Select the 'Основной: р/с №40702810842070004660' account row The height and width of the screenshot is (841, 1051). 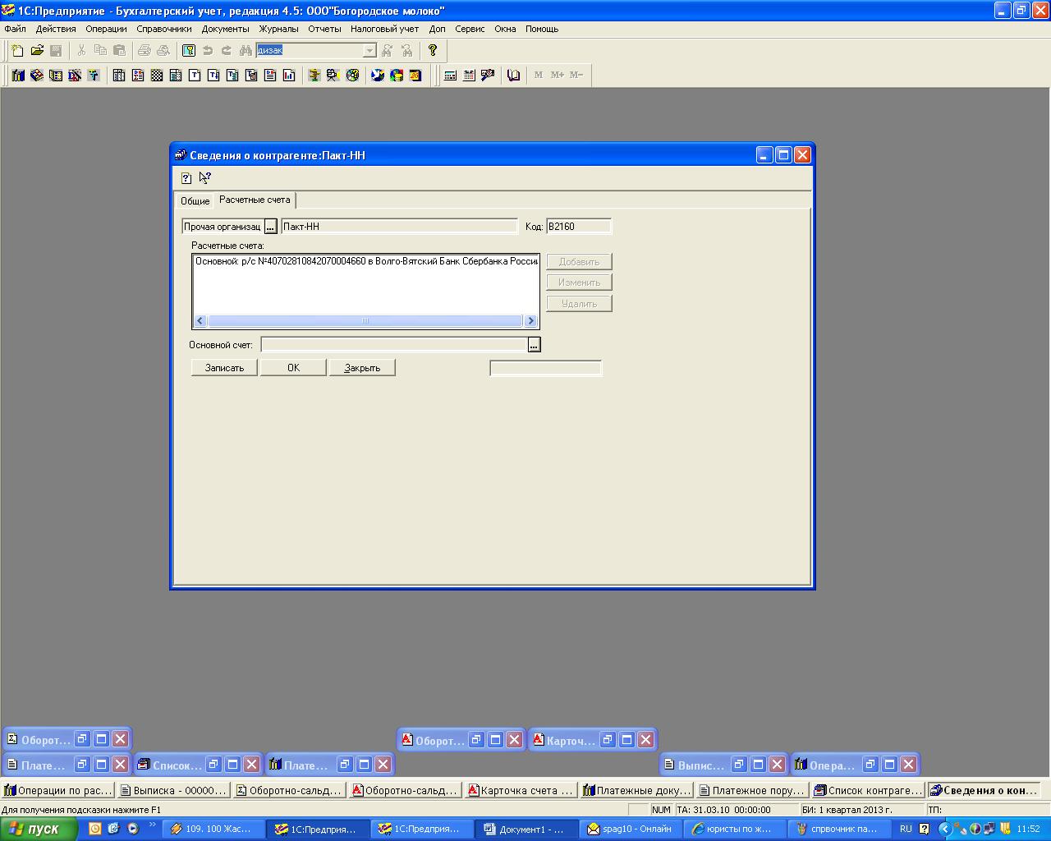coord(366,261)
